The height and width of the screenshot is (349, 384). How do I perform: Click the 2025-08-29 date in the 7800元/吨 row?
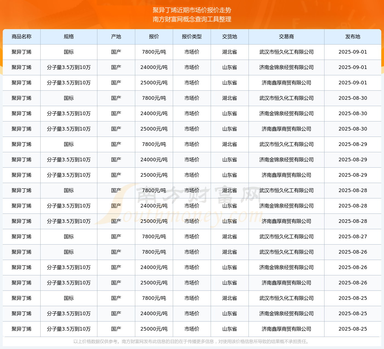point(353,144)
